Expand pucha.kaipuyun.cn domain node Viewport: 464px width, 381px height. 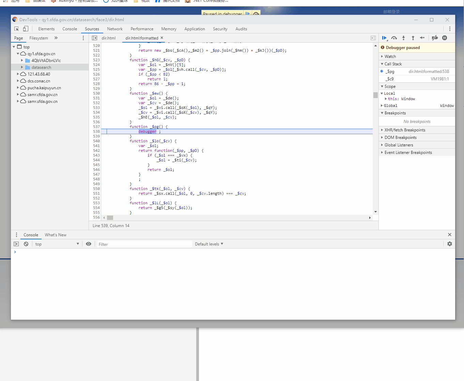pyautogui.click(x=18, y=88)
